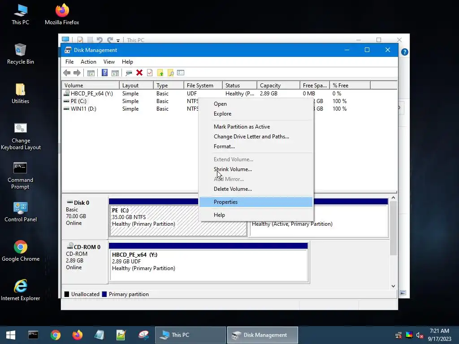The image size is (459, 344).
Task: Launch Command Prompt from the taskbar
Action: [x=33, y=335]
